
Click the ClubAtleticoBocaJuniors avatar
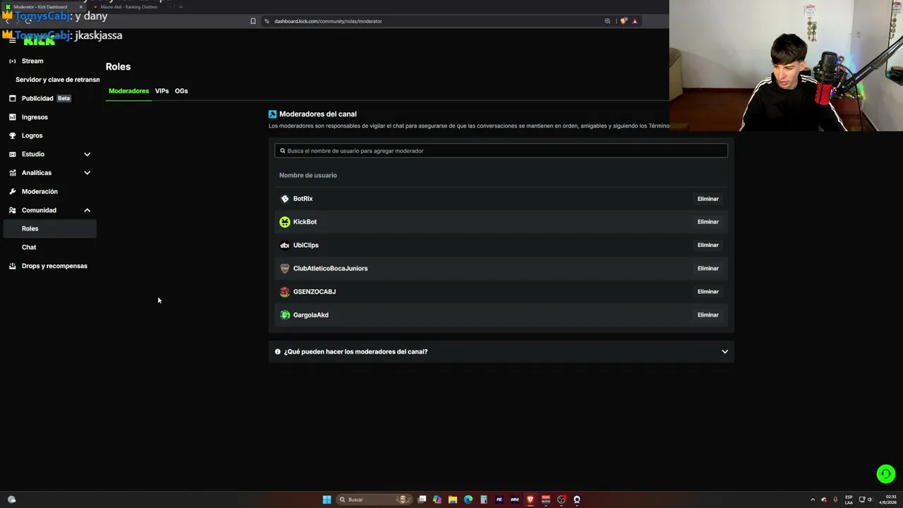(x=285, y=269)
